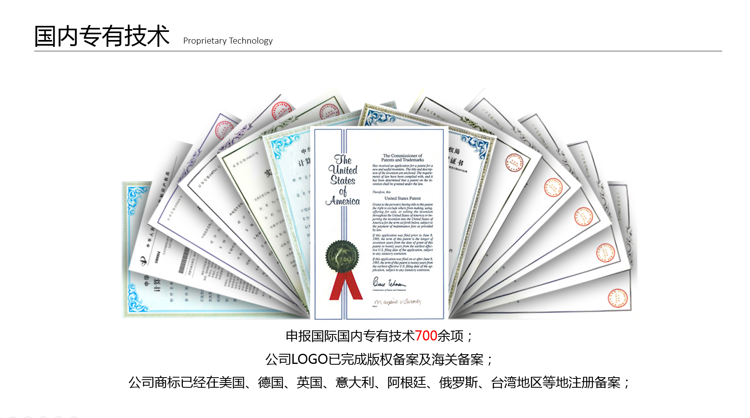Screen dimensions: 750x418
Task: Select the slide title 国内专有技术
Action: 102,36
